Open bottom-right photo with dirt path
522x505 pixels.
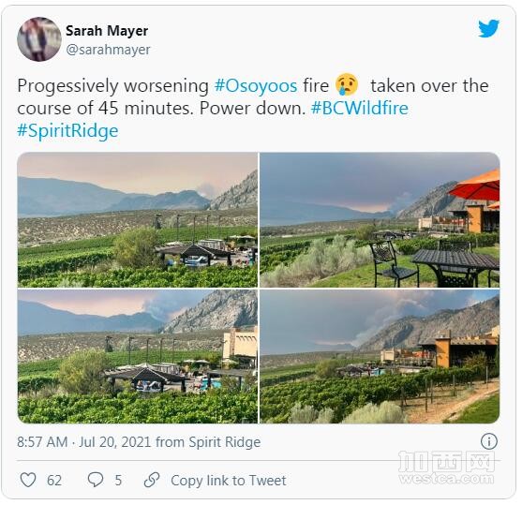pos(380,356)
